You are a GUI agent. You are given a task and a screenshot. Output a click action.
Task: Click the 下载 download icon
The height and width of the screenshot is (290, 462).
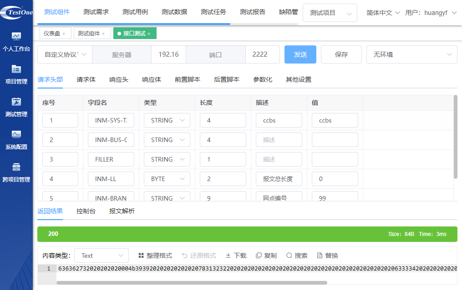click(228, 256)
